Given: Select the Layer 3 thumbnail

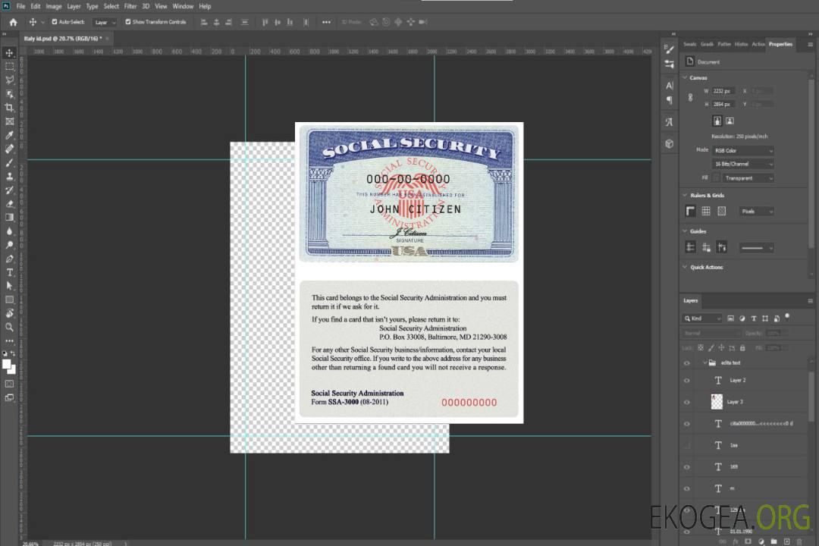Looking at the screenshot, I should (717, 402).
